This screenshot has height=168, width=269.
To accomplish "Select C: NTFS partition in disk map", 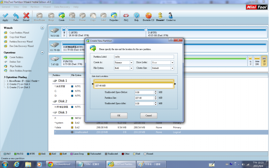I will 106,32.
